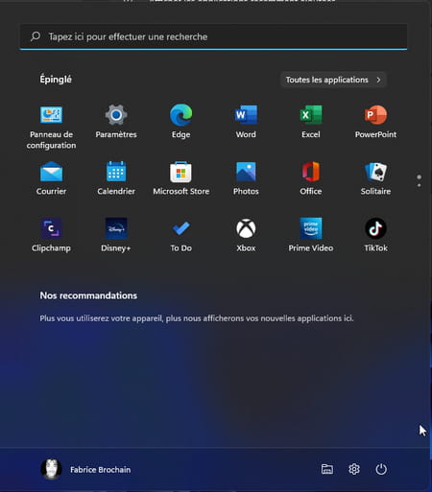Open Word from pinned apps
432x492 pixels.
246,122
